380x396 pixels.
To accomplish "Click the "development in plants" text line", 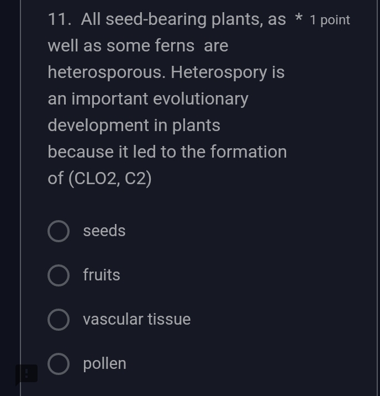I will tap(134, 126).
